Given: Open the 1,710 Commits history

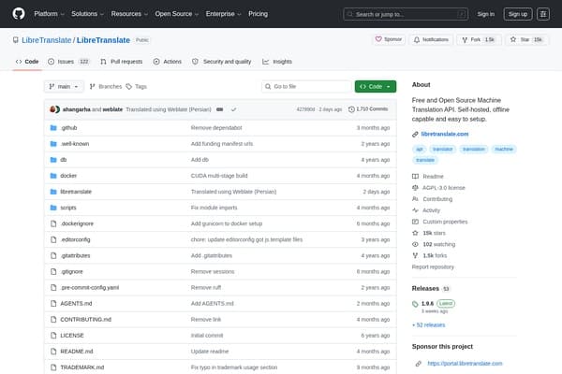Looking at the screenshot, I should [x=368, y=109].
